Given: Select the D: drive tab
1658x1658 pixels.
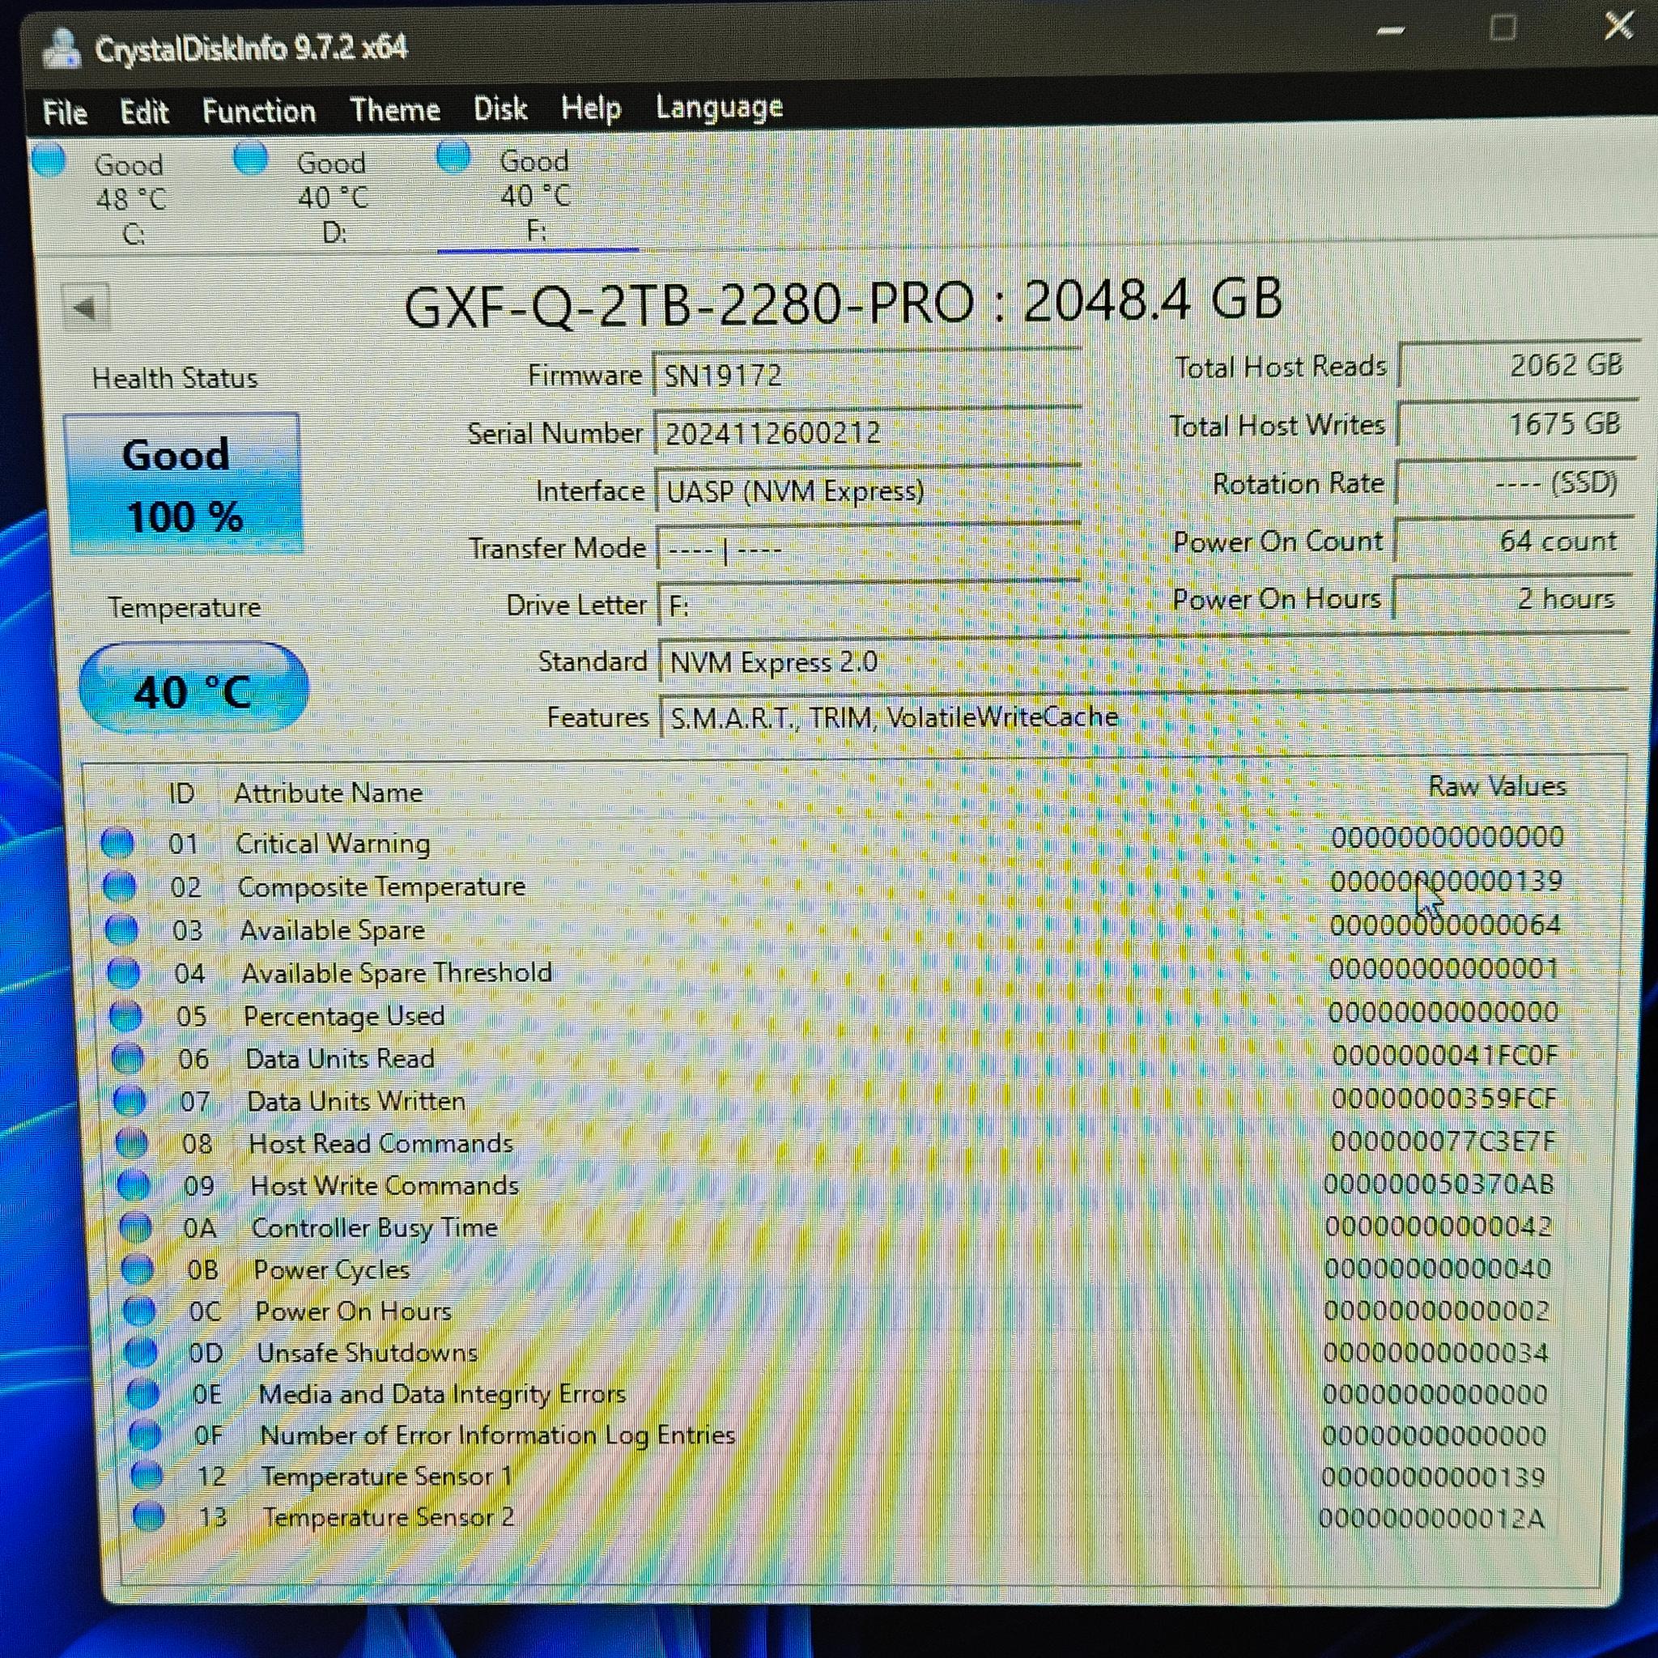Looking at the screenshot, I should [333, 197].
